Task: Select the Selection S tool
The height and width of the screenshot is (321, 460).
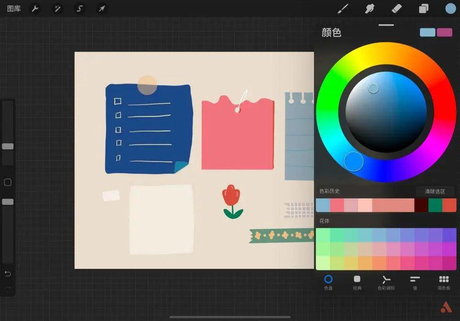Action: click(x=80, y=9)
